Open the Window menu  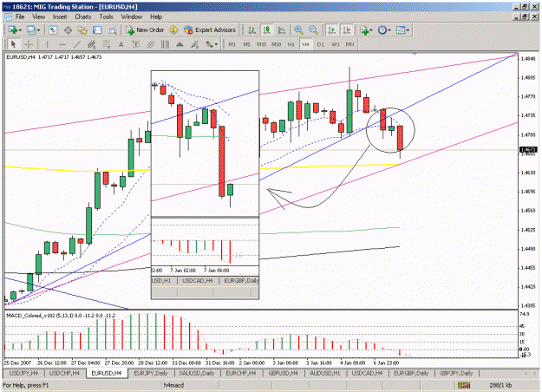132,16
